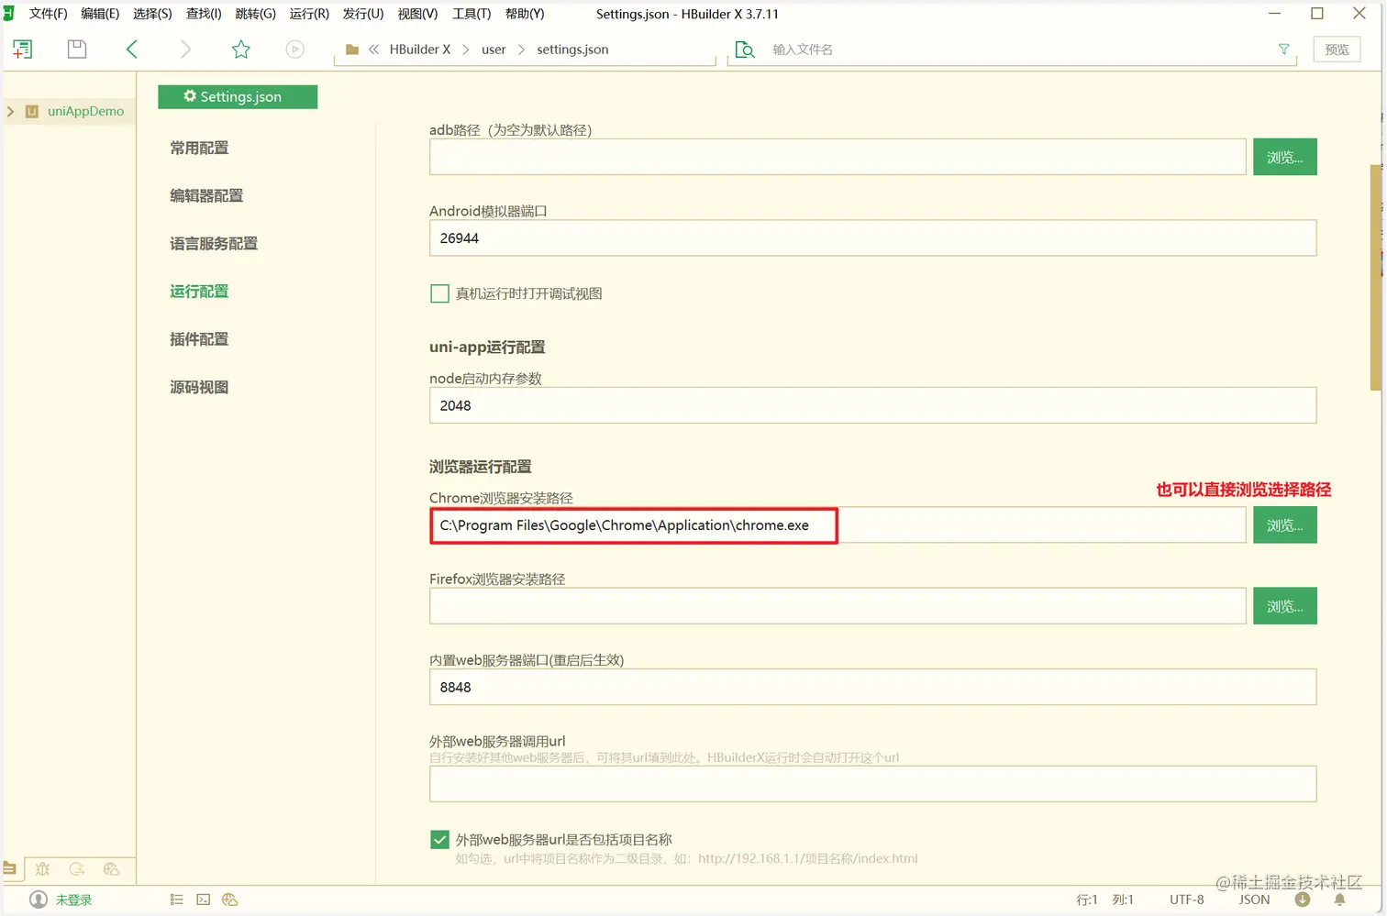
Task: Select 源码视图 settings section
Action: tap(199, 387)
